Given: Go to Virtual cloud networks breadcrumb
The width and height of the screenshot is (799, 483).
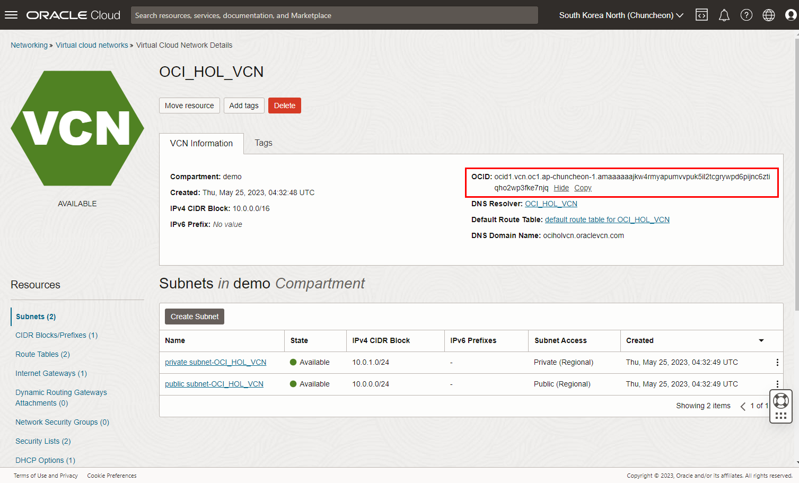Looking at the screenshot, I should point(92,45).
